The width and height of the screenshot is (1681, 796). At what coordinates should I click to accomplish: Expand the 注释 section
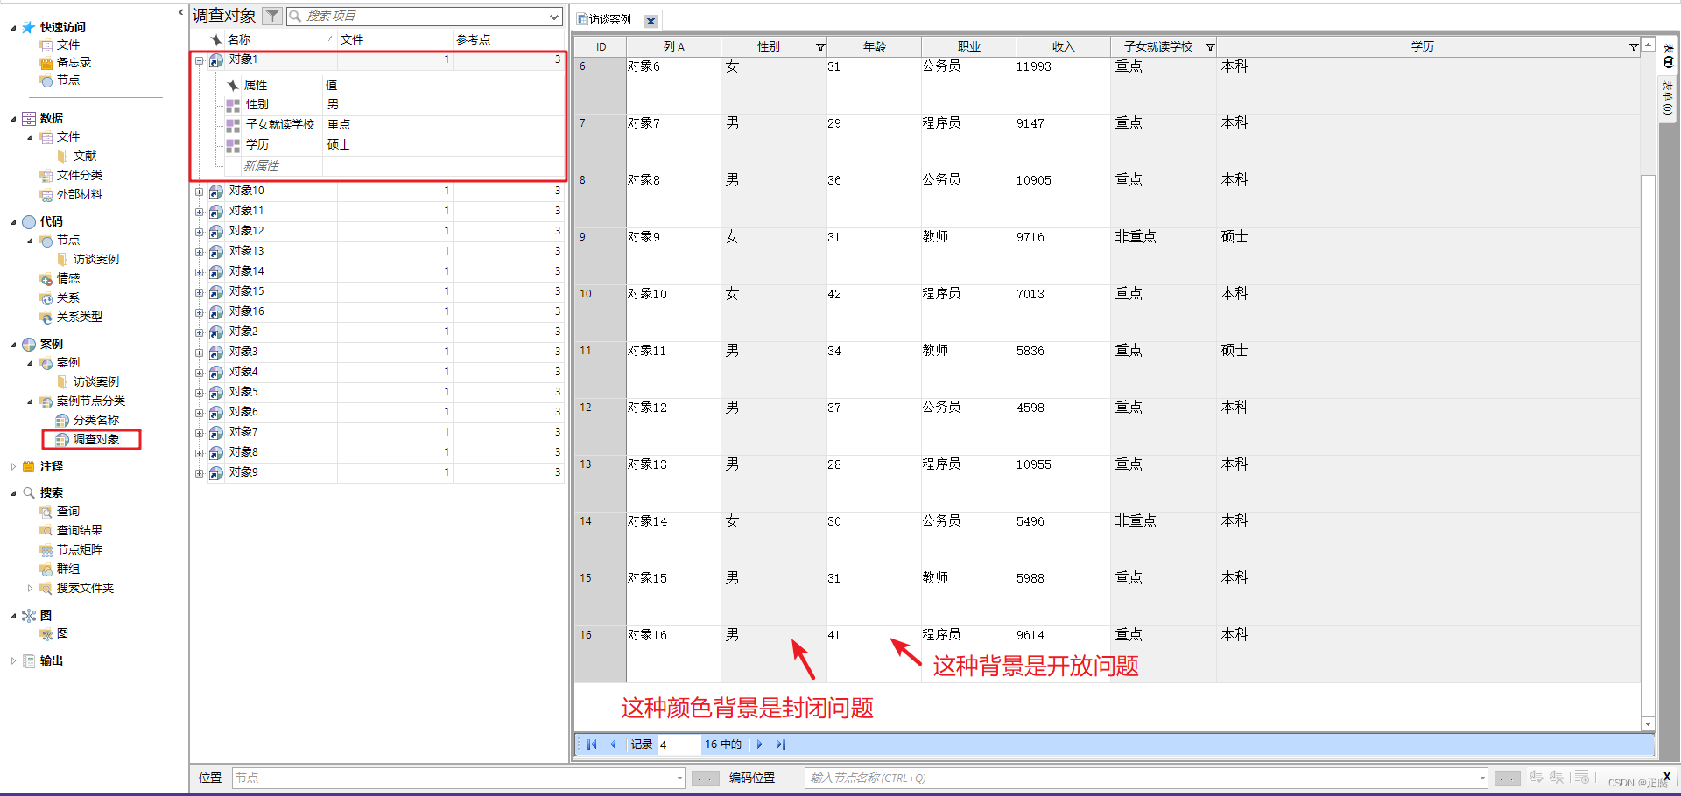point(13,467)
